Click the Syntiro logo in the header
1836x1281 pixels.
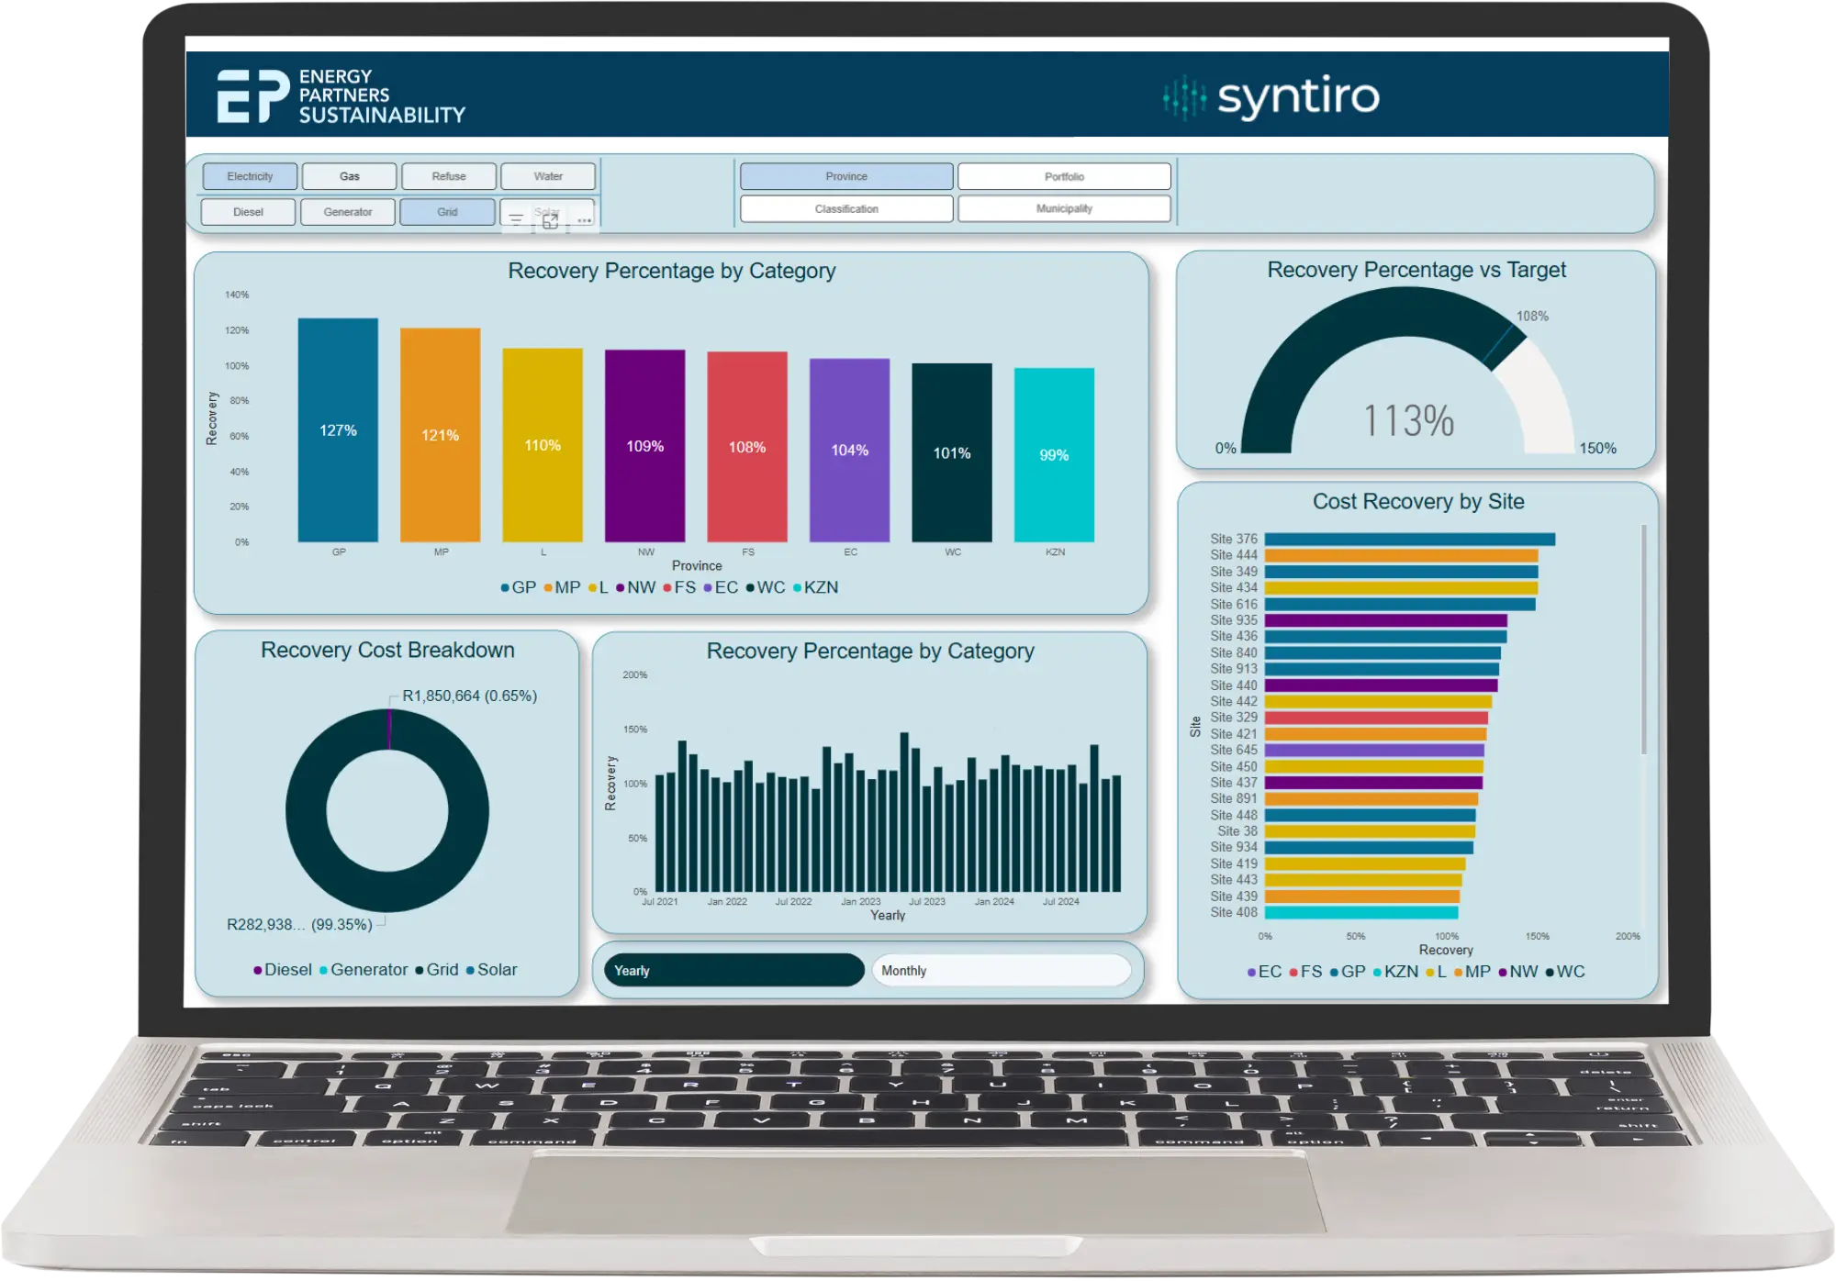pos(1272,97)
